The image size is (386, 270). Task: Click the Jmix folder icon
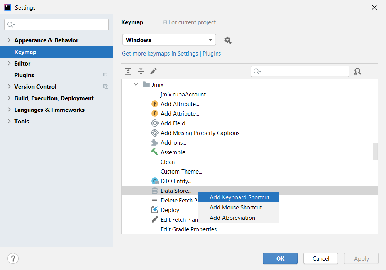(x=146, y=84)
